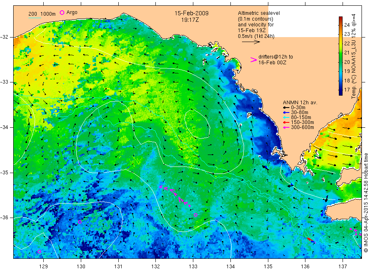Click the magenta drifter arrow legend symbol
The width and height of the screenshot is (371, 272).
[254, 60]
